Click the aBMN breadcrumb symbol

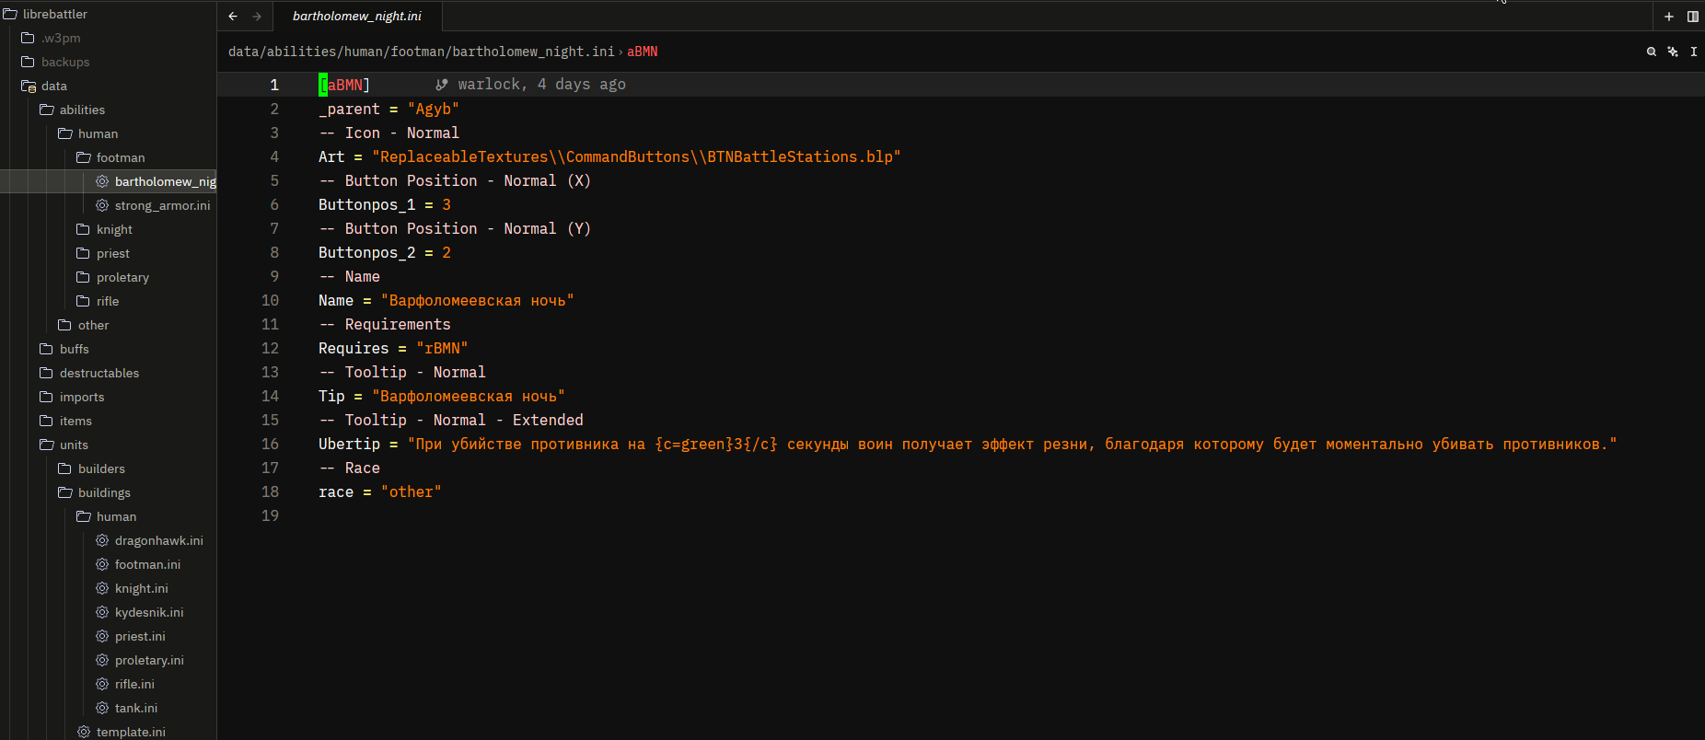pos(643,52)
